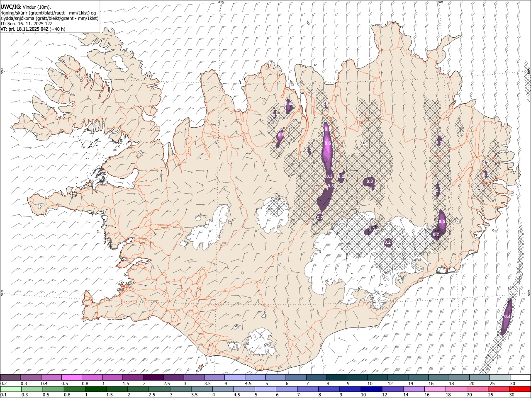Screen dimensions: 531x398
Task: Click the light purple swatch labeled 14, lower scale
Action: (x=413, y=389)
